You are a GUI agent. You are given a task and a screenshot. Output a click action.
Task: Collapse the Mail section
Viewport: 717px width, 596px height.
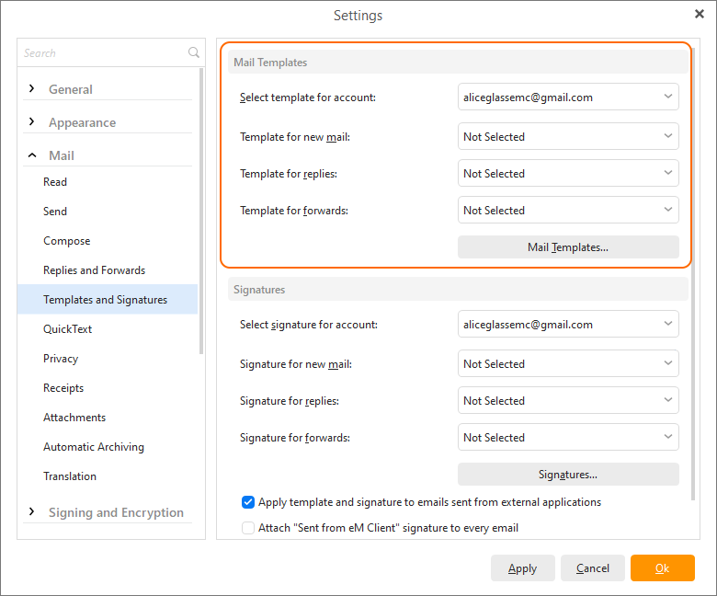pos(32,155)
